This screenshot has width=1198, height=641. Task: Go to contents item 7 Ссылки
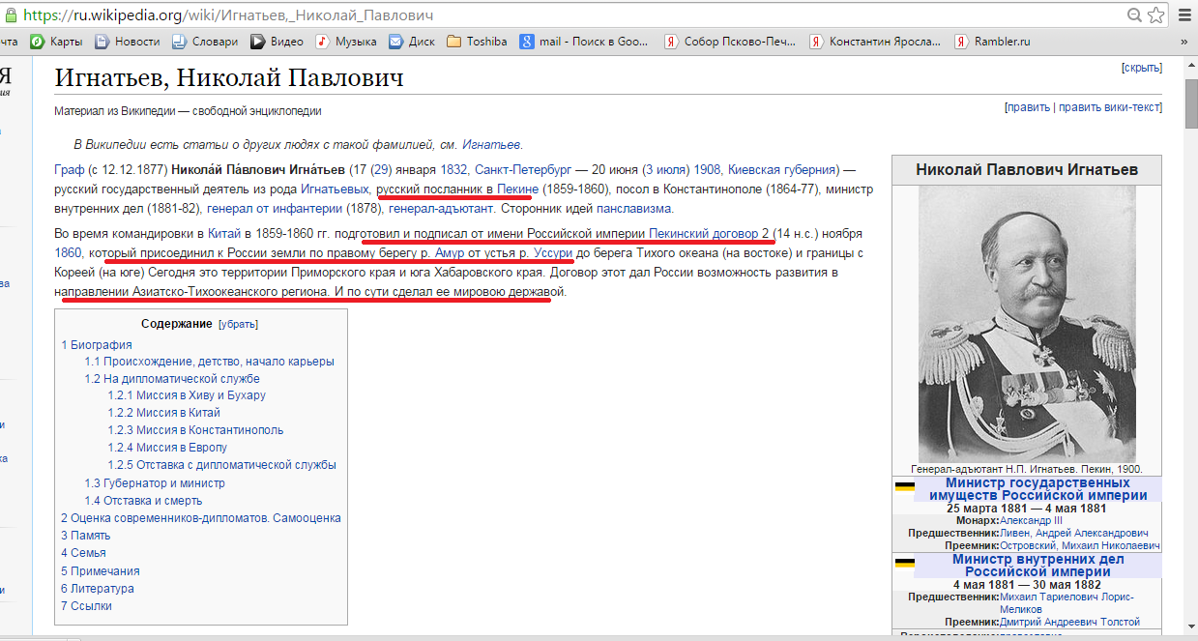(86, 606)
